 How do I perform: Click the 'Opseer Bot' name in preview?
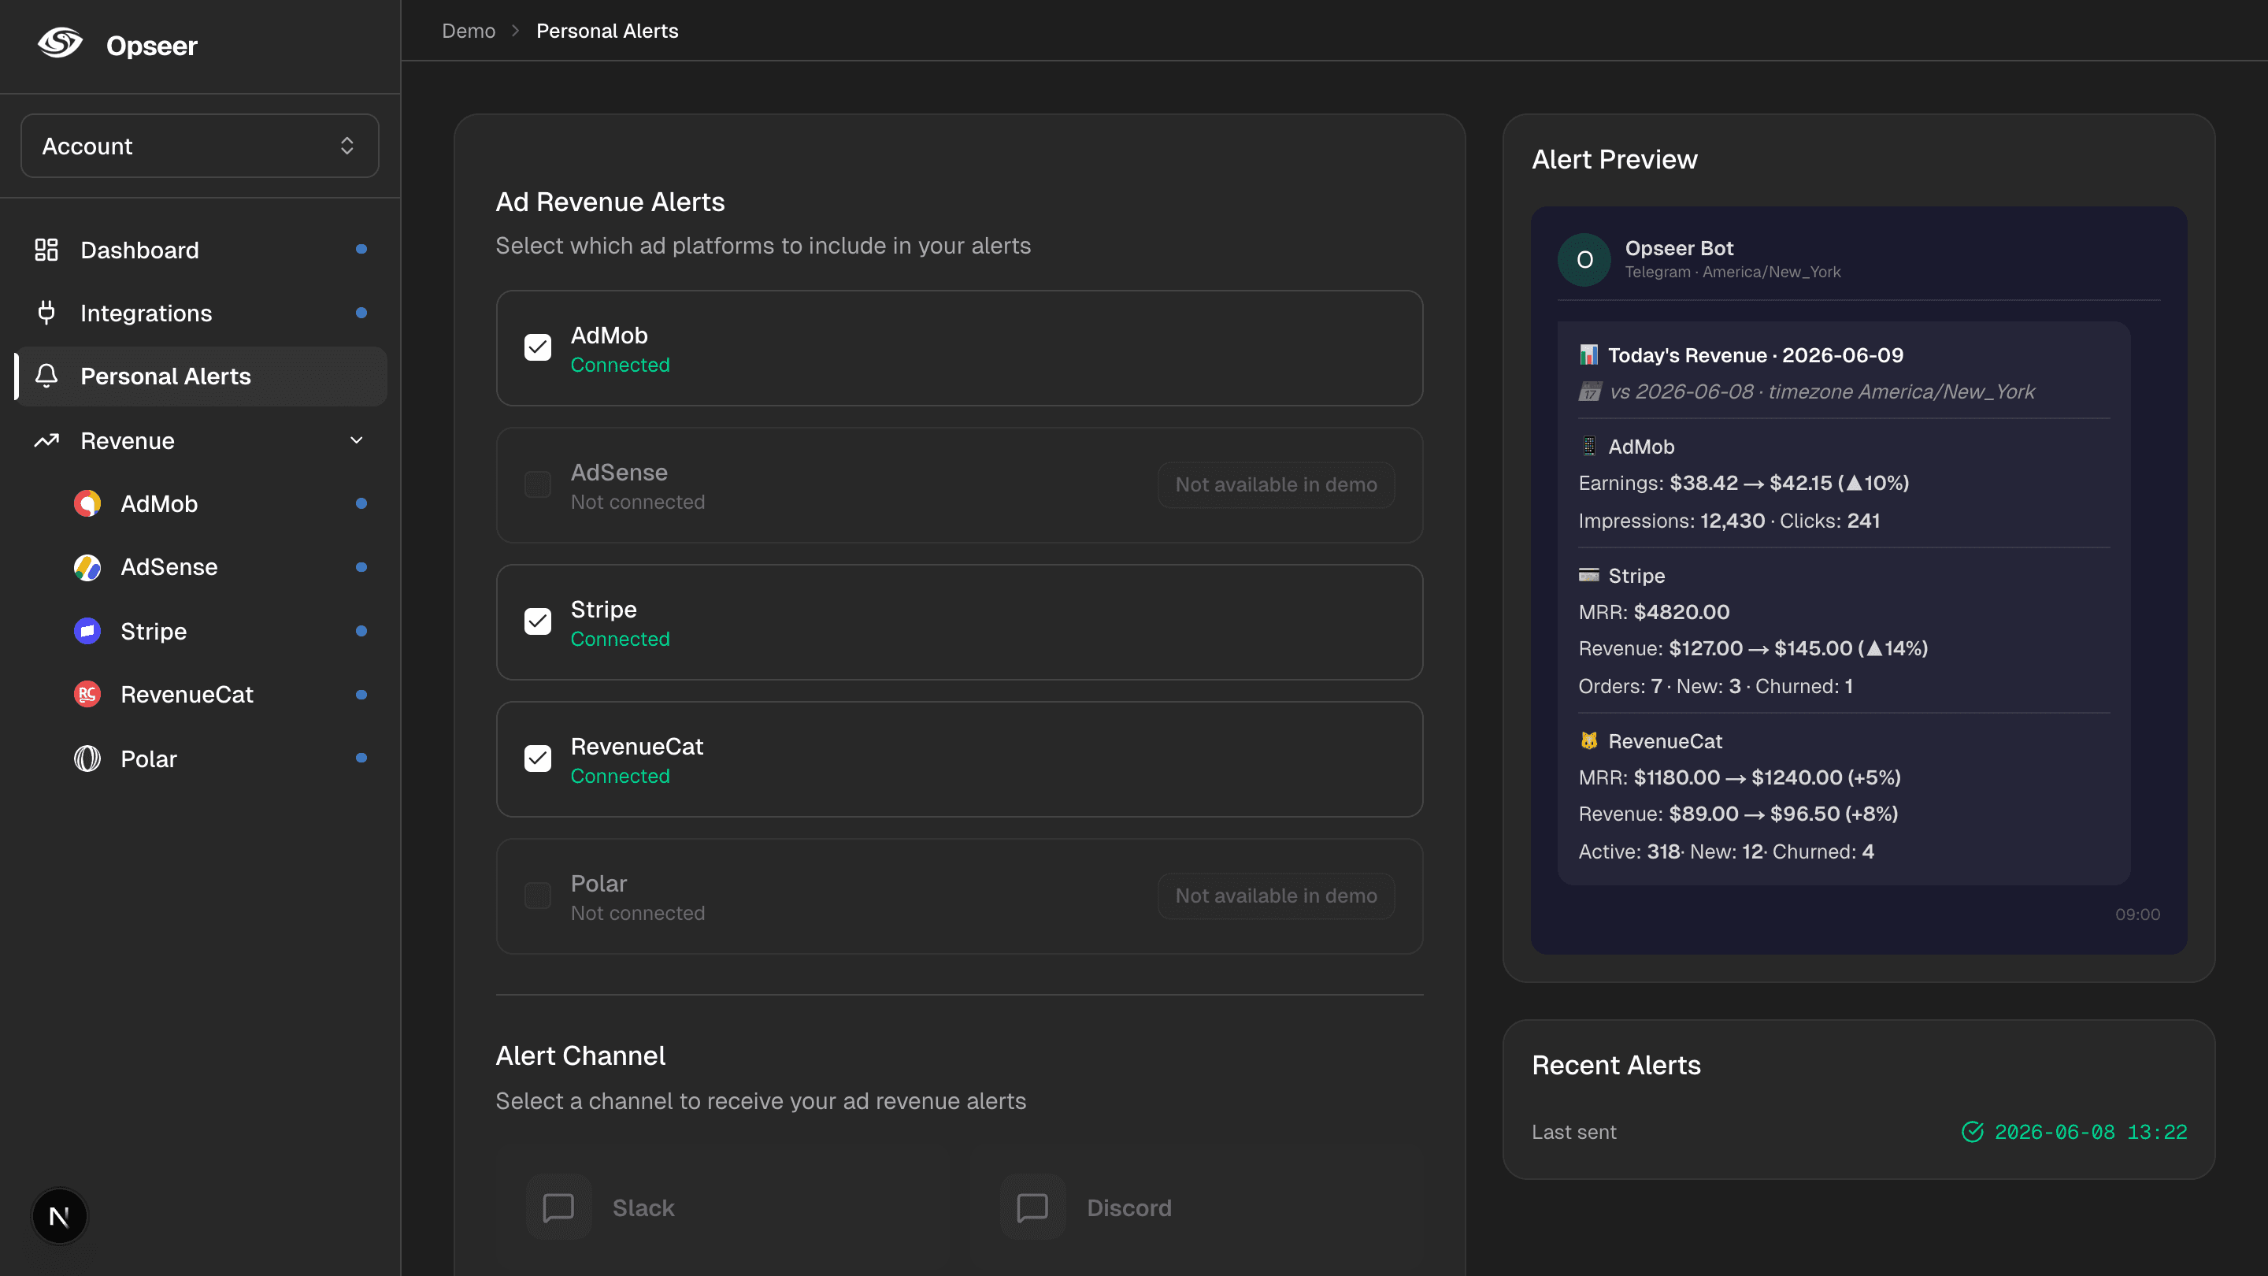(x=1678, y=248)
